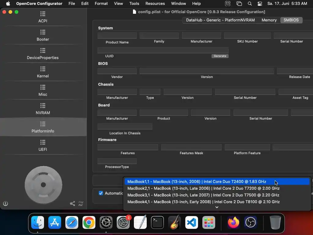This screenshot has height=235, width=313.
Task: Open the View menu
Action: (118, 3)
